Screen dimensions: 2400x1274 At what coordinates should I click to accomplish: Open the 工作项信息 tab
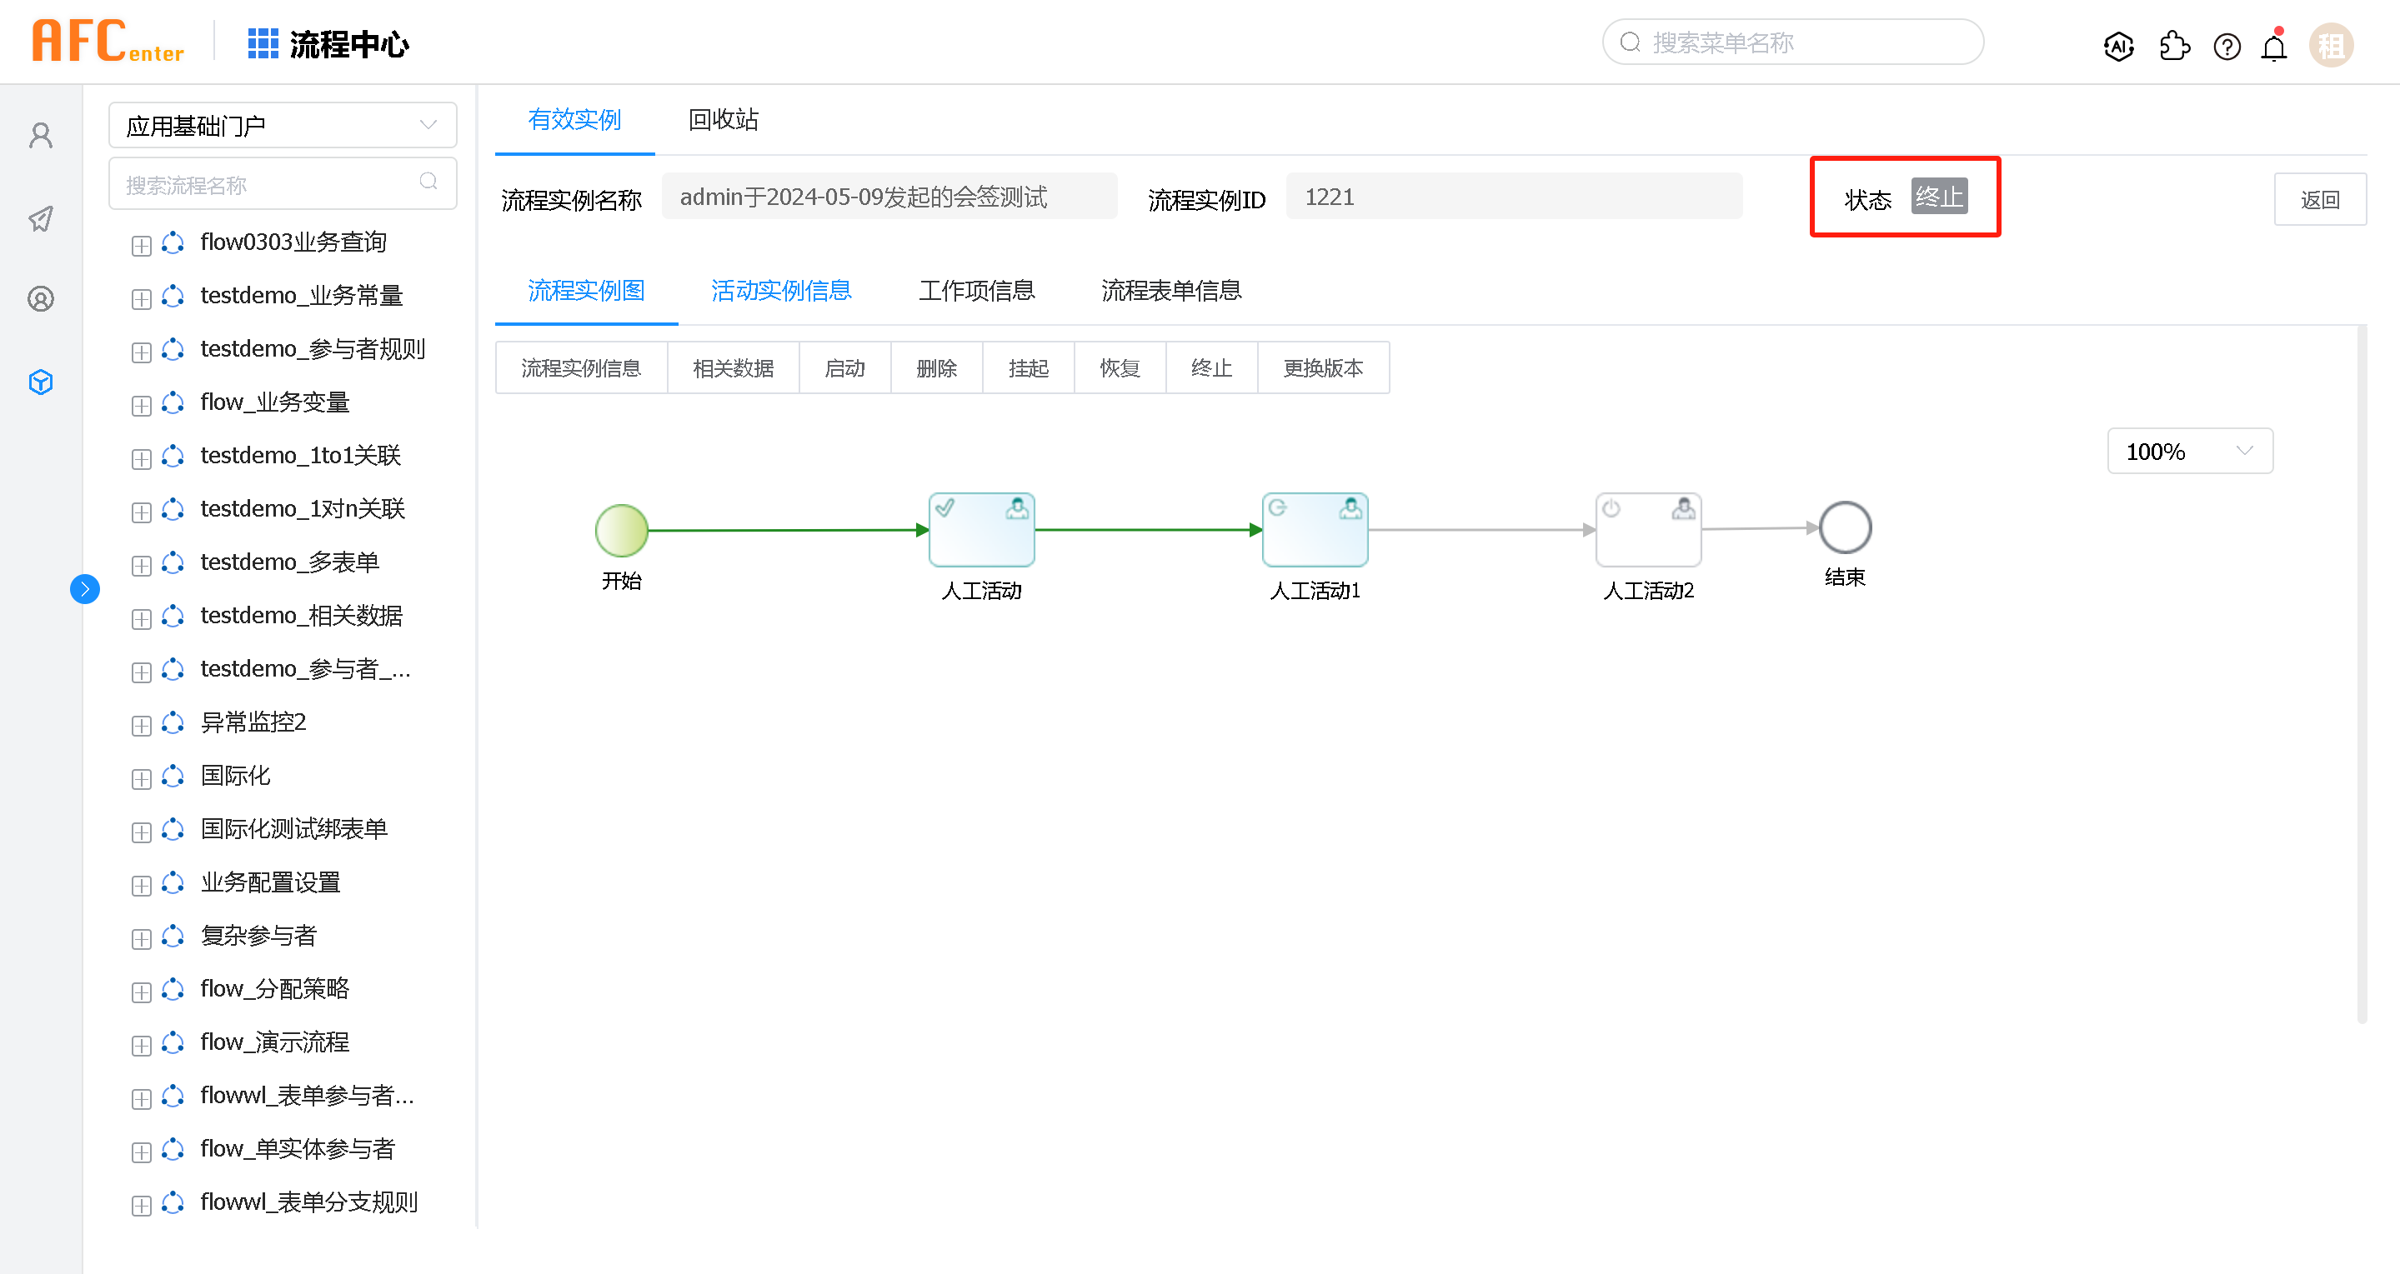(975, 291)
